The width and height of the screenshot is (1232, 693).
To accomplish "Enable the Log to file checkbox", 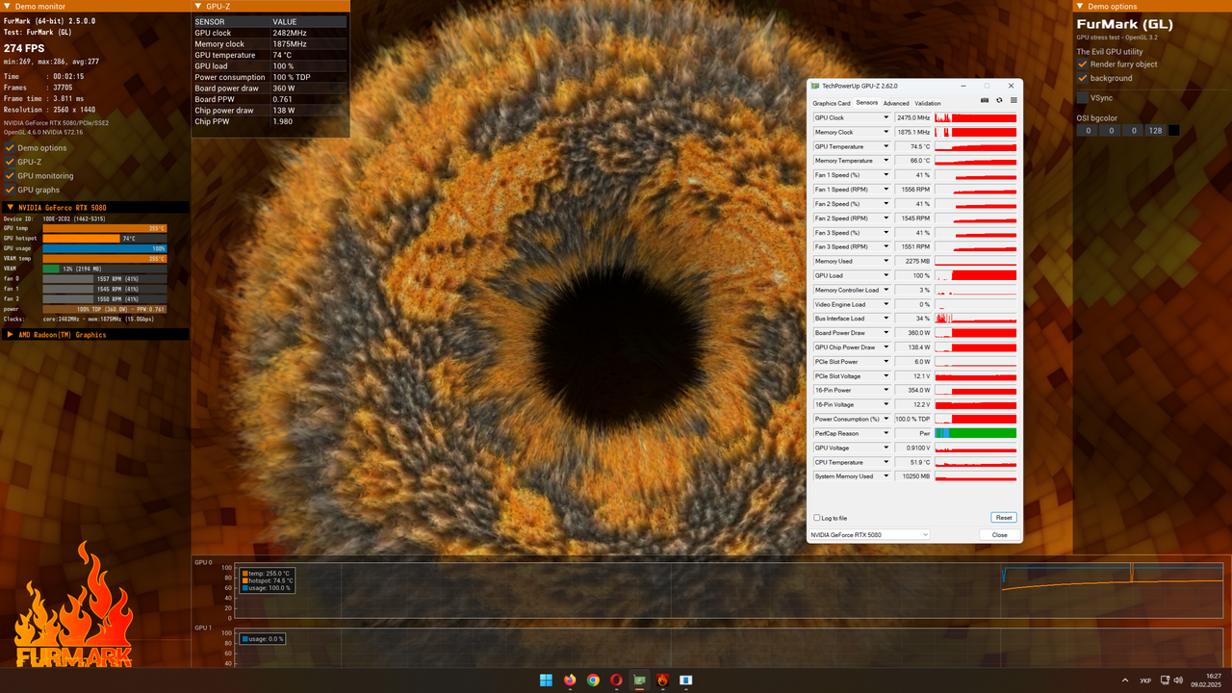I will pyautogui.click(x=817, y=518).
